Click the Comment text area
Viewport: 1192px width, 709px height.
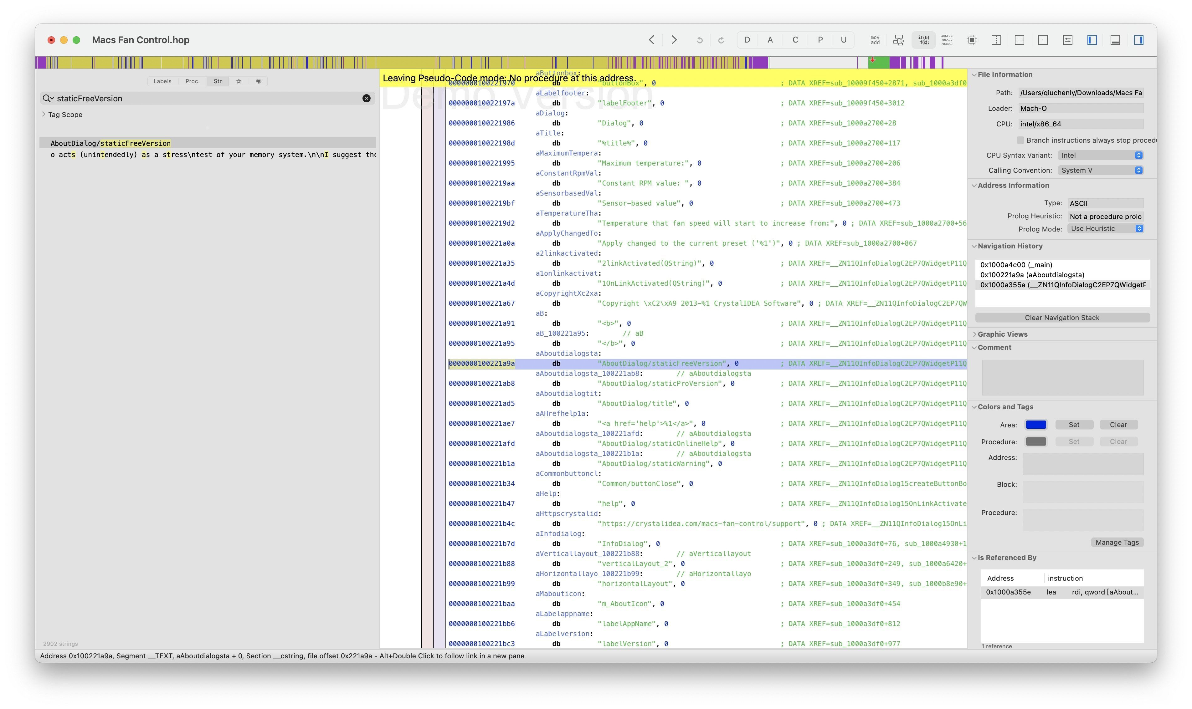click(x=1062, y=377)
